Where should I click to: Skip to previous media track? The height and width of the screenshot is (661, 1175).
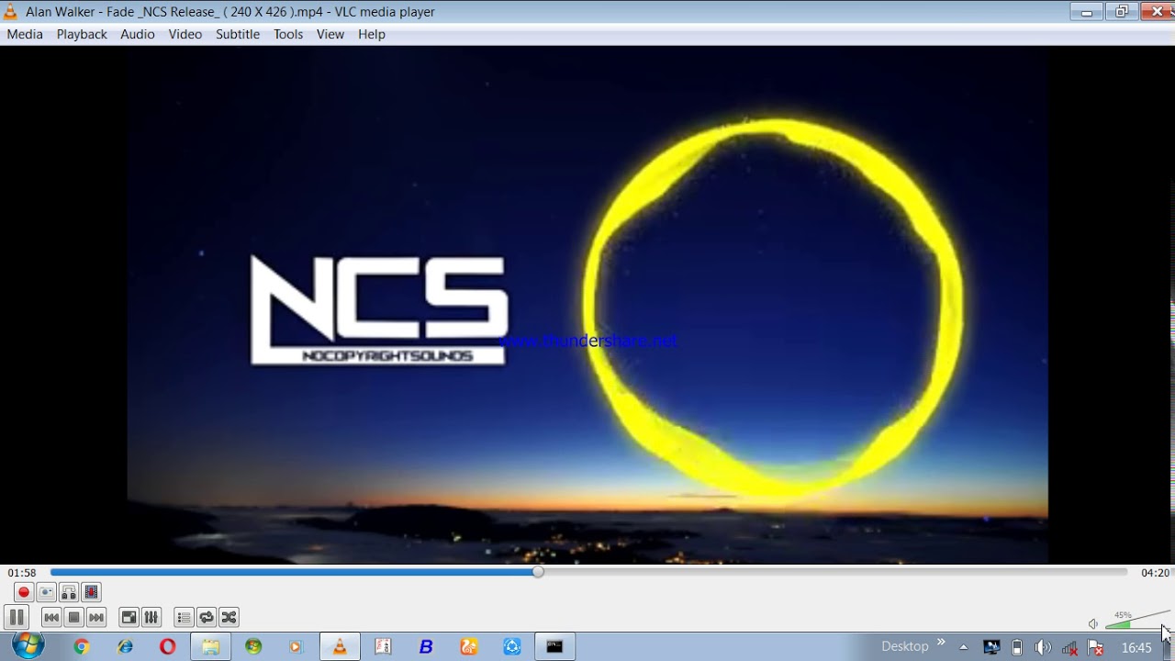coord(51,618)
